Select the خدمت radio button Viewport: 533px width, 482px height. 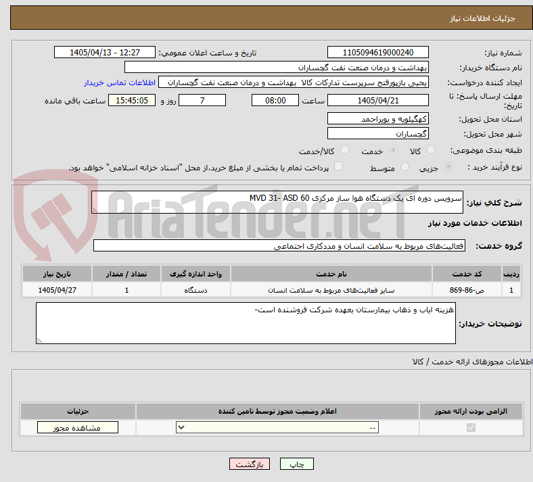(x=393, y=150)
